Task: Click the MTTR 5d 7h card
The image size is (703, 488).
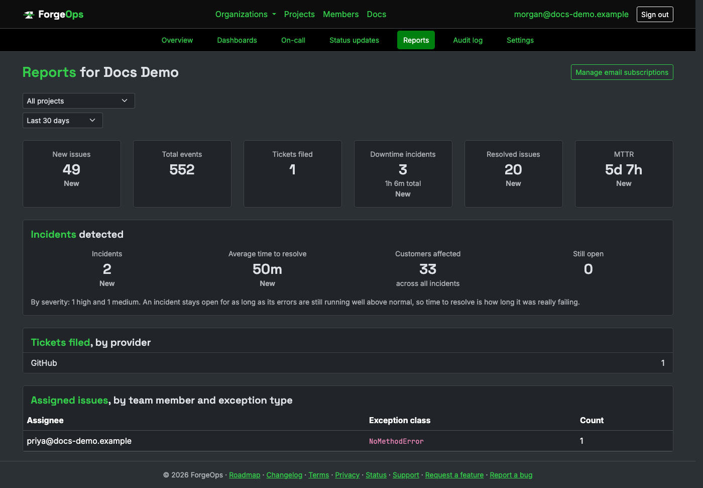Action: click(624, 174)
